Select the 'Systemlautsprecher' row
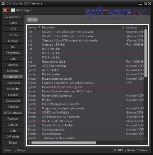153x155 pixels. (x=86, y=130)
